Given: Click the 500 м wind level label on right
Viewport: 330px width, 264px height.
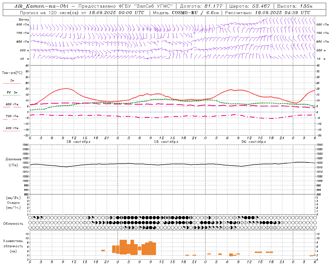Looking at the screenshot, I should (x=321, y=50).
